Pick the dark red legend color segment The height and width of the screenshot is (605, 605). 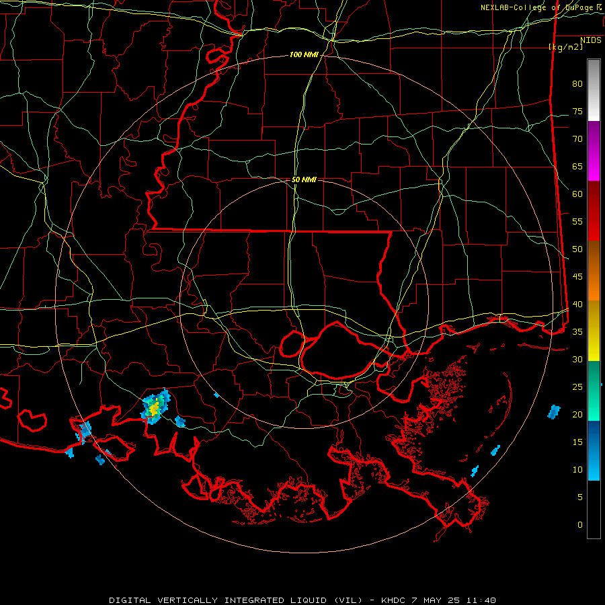pyautogui.click(x=594, y=211)
